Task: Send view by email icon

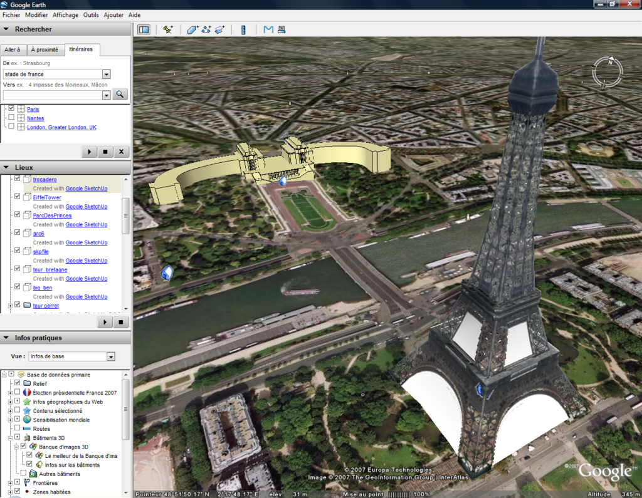Action: [268, 29]
